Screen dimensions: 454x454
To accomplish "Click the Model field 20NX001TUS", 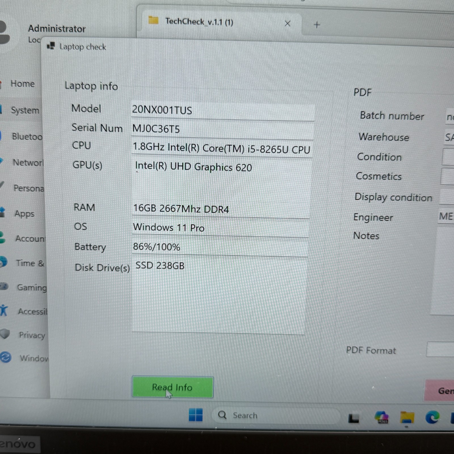I will (x=223, y=111).
